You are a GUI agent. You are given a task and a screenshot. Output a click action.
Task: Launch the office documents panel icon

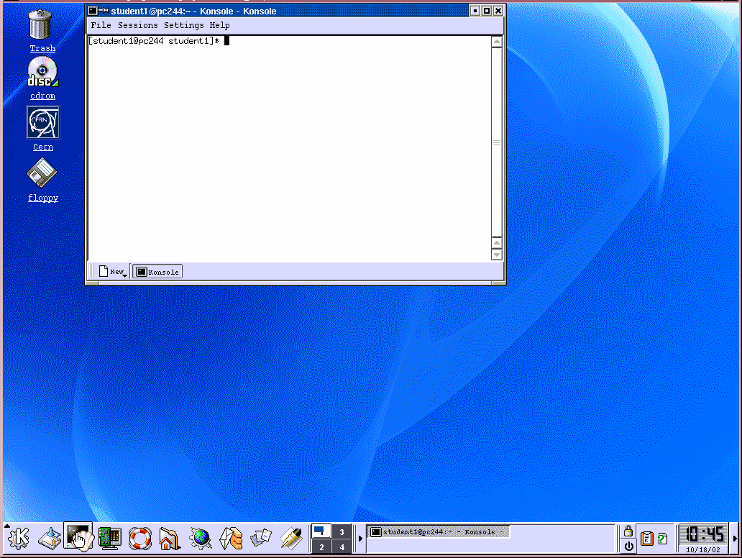261,538
